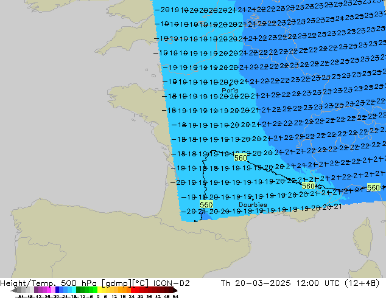386x298 pixels.
Task: Click the left arrow end of the color scale
Action: [13, 290]
